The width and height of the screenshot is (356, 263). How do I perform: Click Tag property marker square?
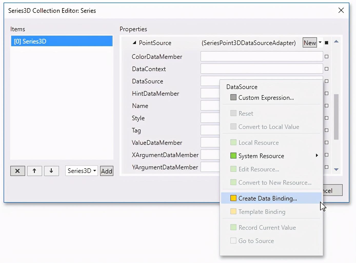[x=327, y=130]
